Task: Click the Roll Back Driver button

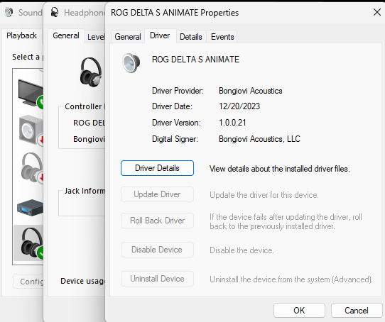Action: pyautogui.click(x=157, y=221)
